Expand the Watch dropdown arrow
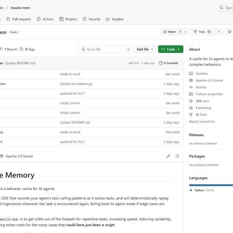 185,32
